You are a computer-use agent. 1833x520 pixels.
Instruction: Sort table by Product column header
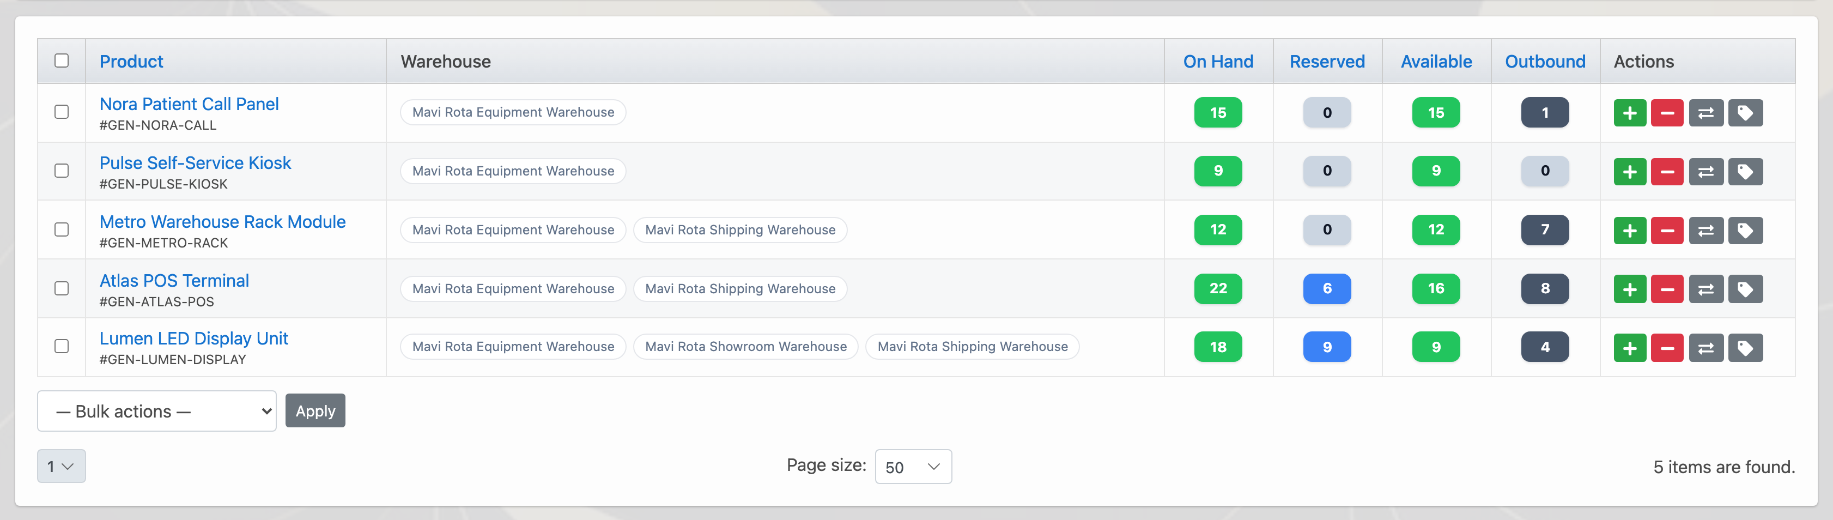point(131,62)
